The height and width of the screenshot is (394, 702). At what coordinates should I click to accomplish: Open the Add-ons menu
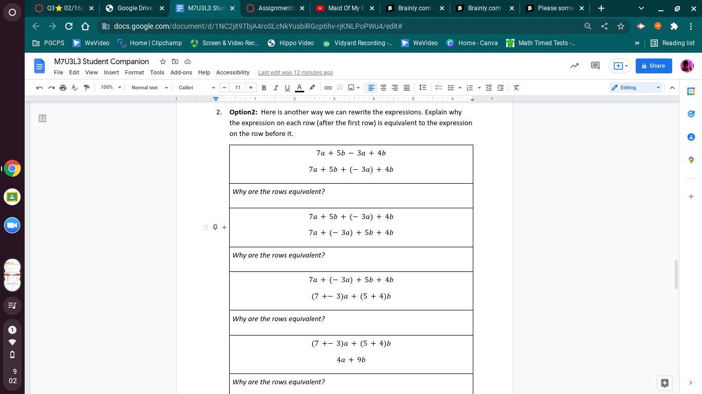tap(181, 72)
